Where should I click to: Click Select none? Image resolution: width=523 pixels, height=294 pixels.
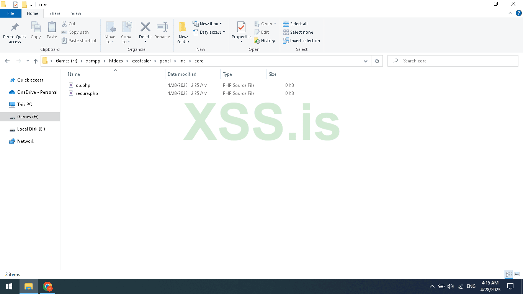click(x=298, y=32)
